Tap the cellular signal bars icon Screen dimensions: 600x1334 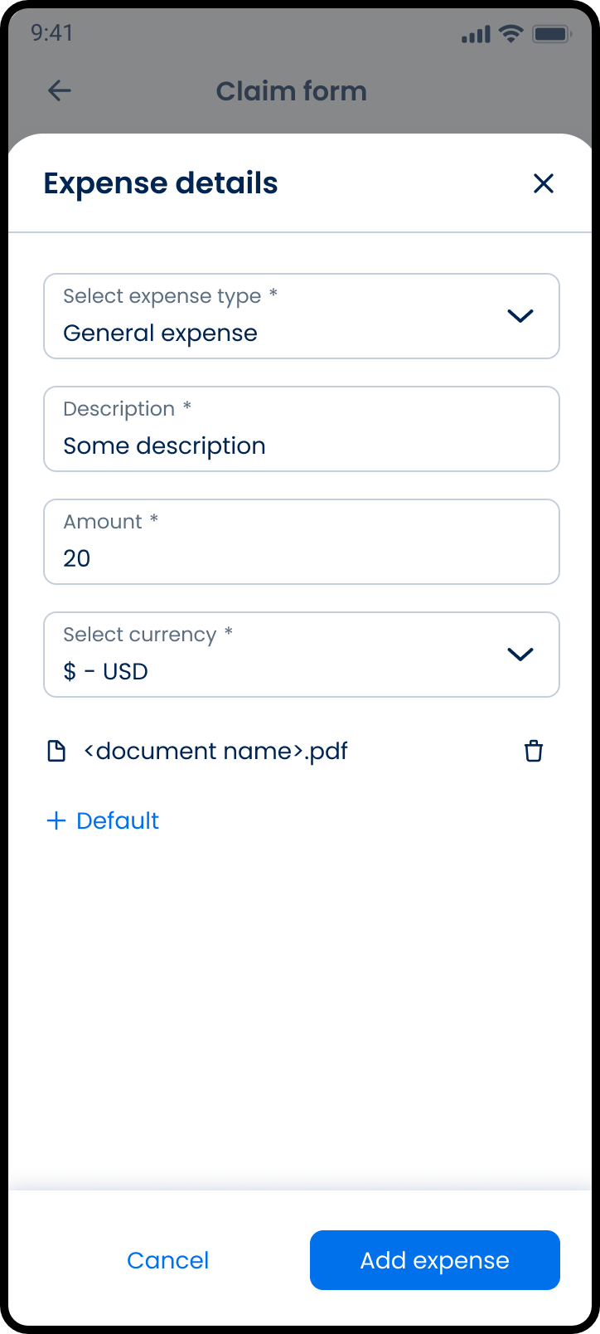pyautogui.click(x=476, y=35)
